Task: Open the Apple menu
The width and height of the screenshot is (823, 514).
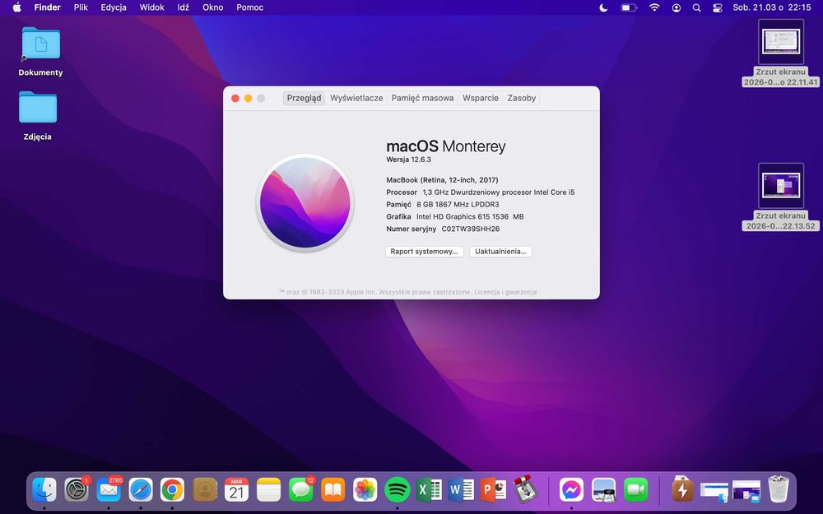Action: coord(16,7)
